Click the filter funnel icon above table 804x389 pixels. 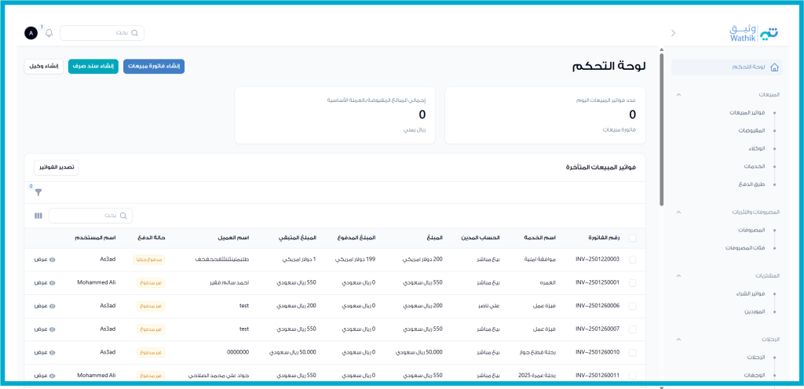(x=38, y=192)
